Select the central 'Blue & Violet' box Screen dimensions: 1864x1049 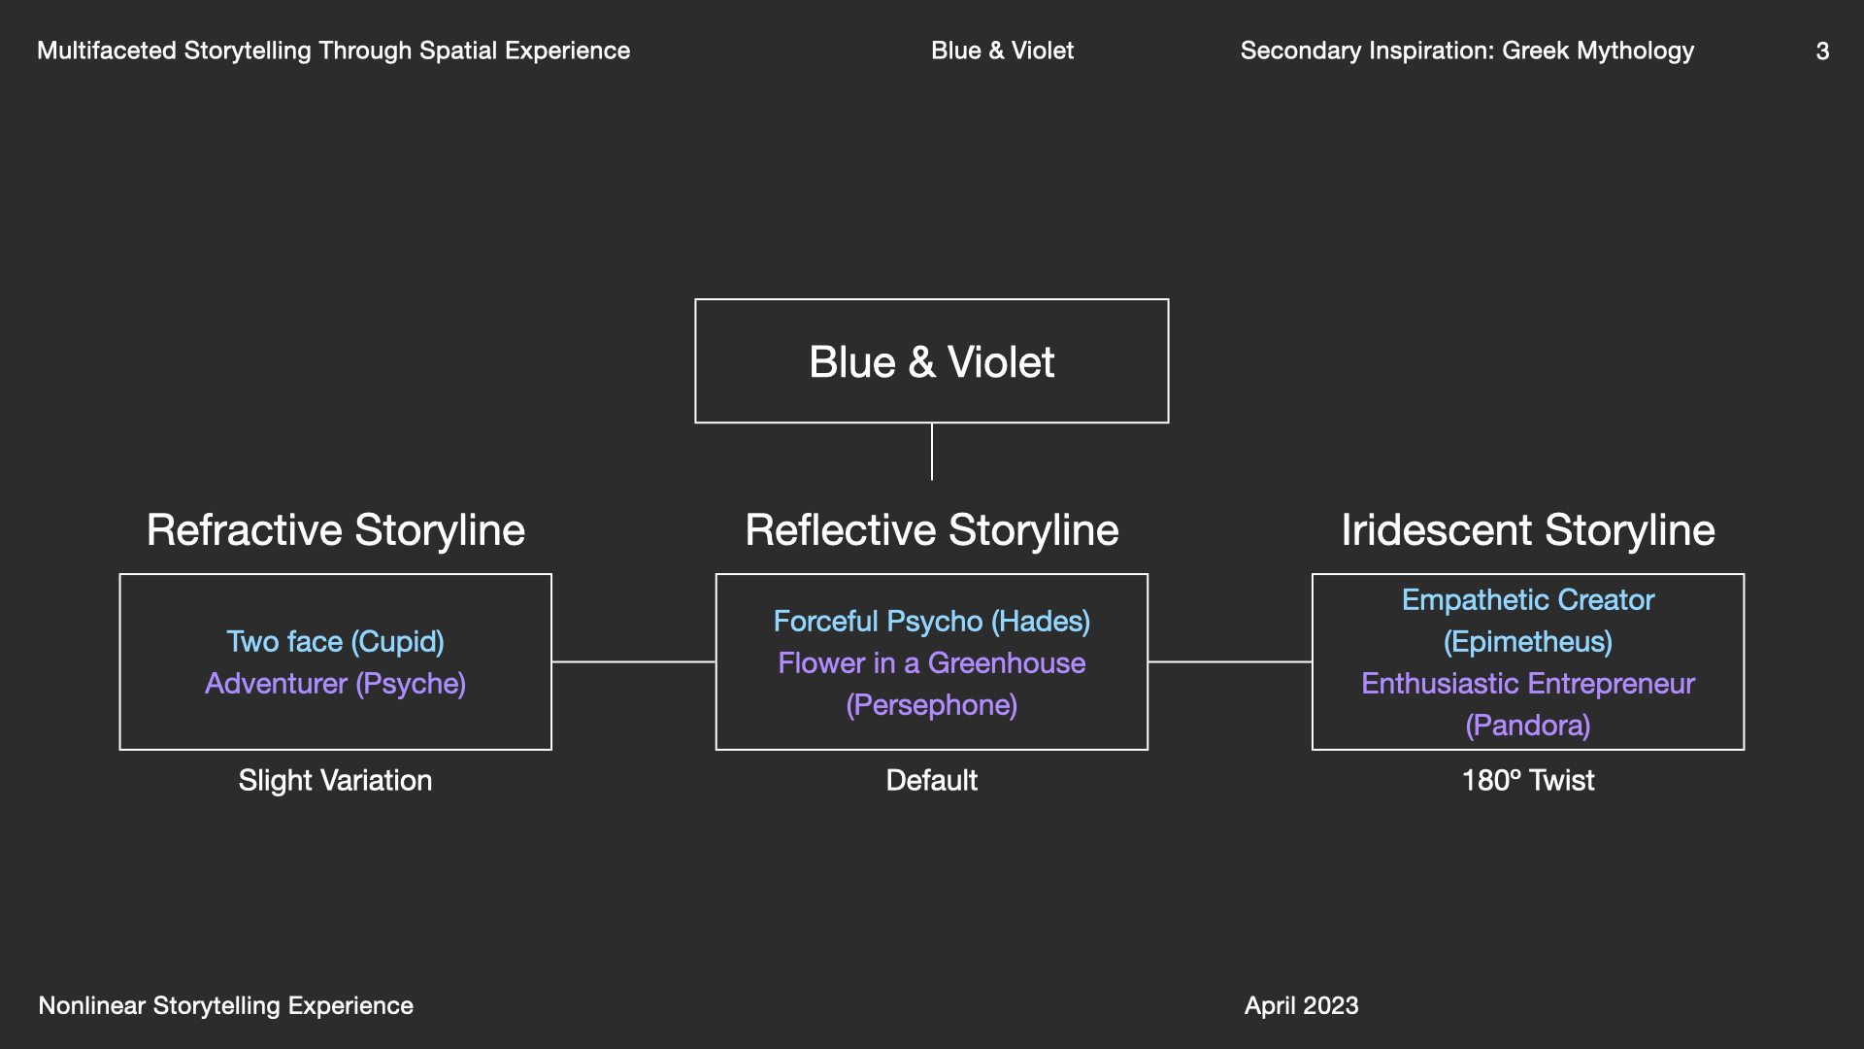click(x=931, y=361)
